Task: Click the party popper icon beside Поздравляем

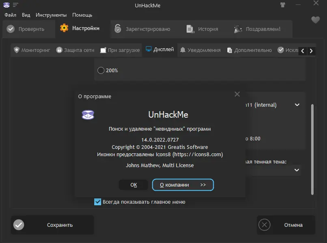Action: point(238,29)
